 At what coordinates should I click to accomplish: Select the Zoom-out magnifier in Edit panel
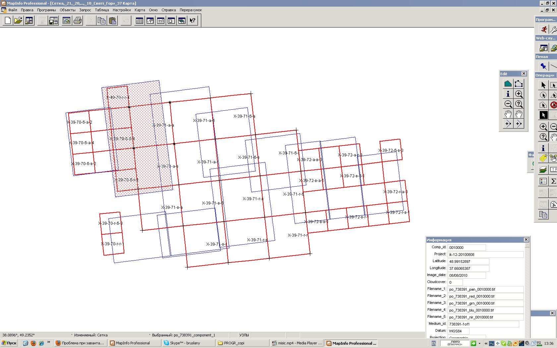pyautogui.click(x=508, y=104)
